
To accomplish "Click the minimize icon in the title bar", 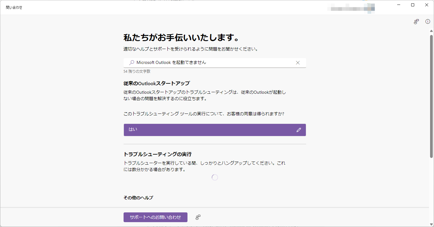I will (399, 5).
